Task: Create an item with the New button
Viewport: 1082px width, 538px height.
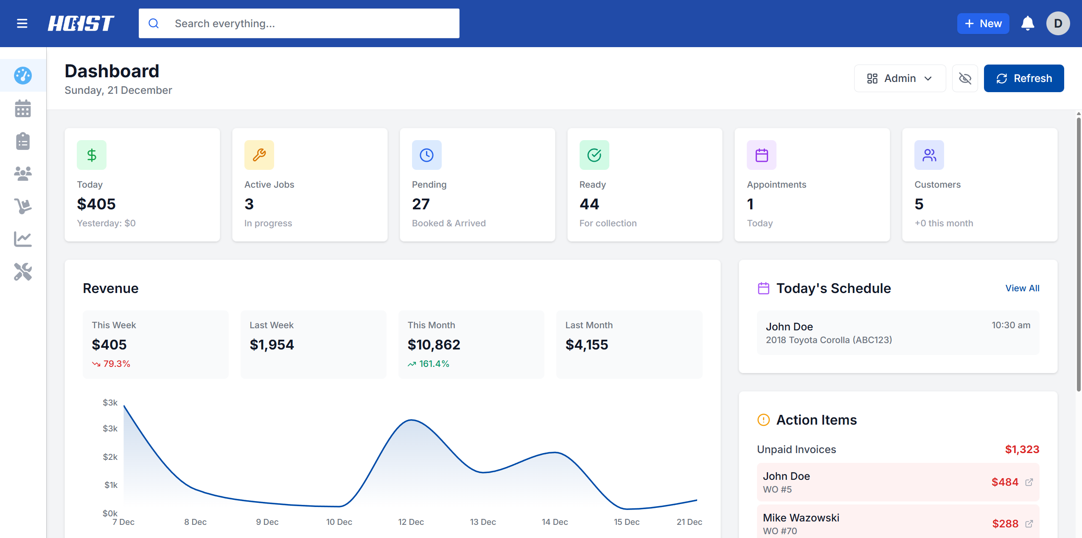Action: (983, 23)
